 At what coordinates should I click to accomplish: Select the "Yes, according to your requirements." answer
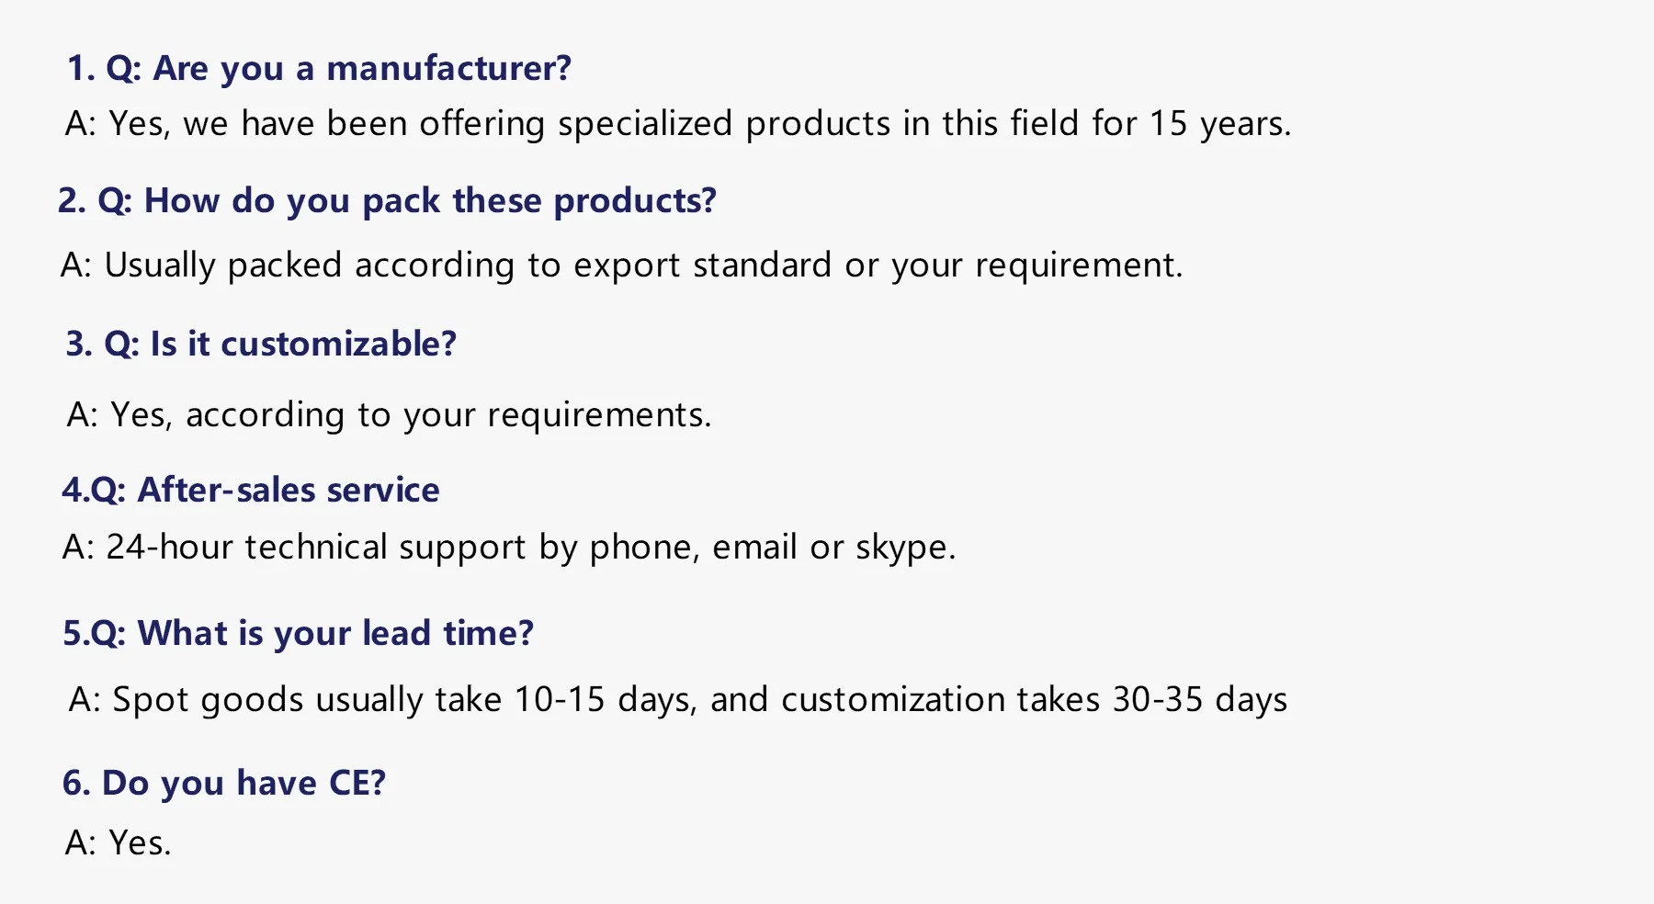point(389,415)
